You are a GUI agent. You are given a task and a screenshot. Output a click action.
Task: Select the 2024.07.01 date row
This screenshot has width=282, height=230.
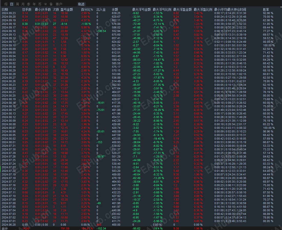click(9, 221)
